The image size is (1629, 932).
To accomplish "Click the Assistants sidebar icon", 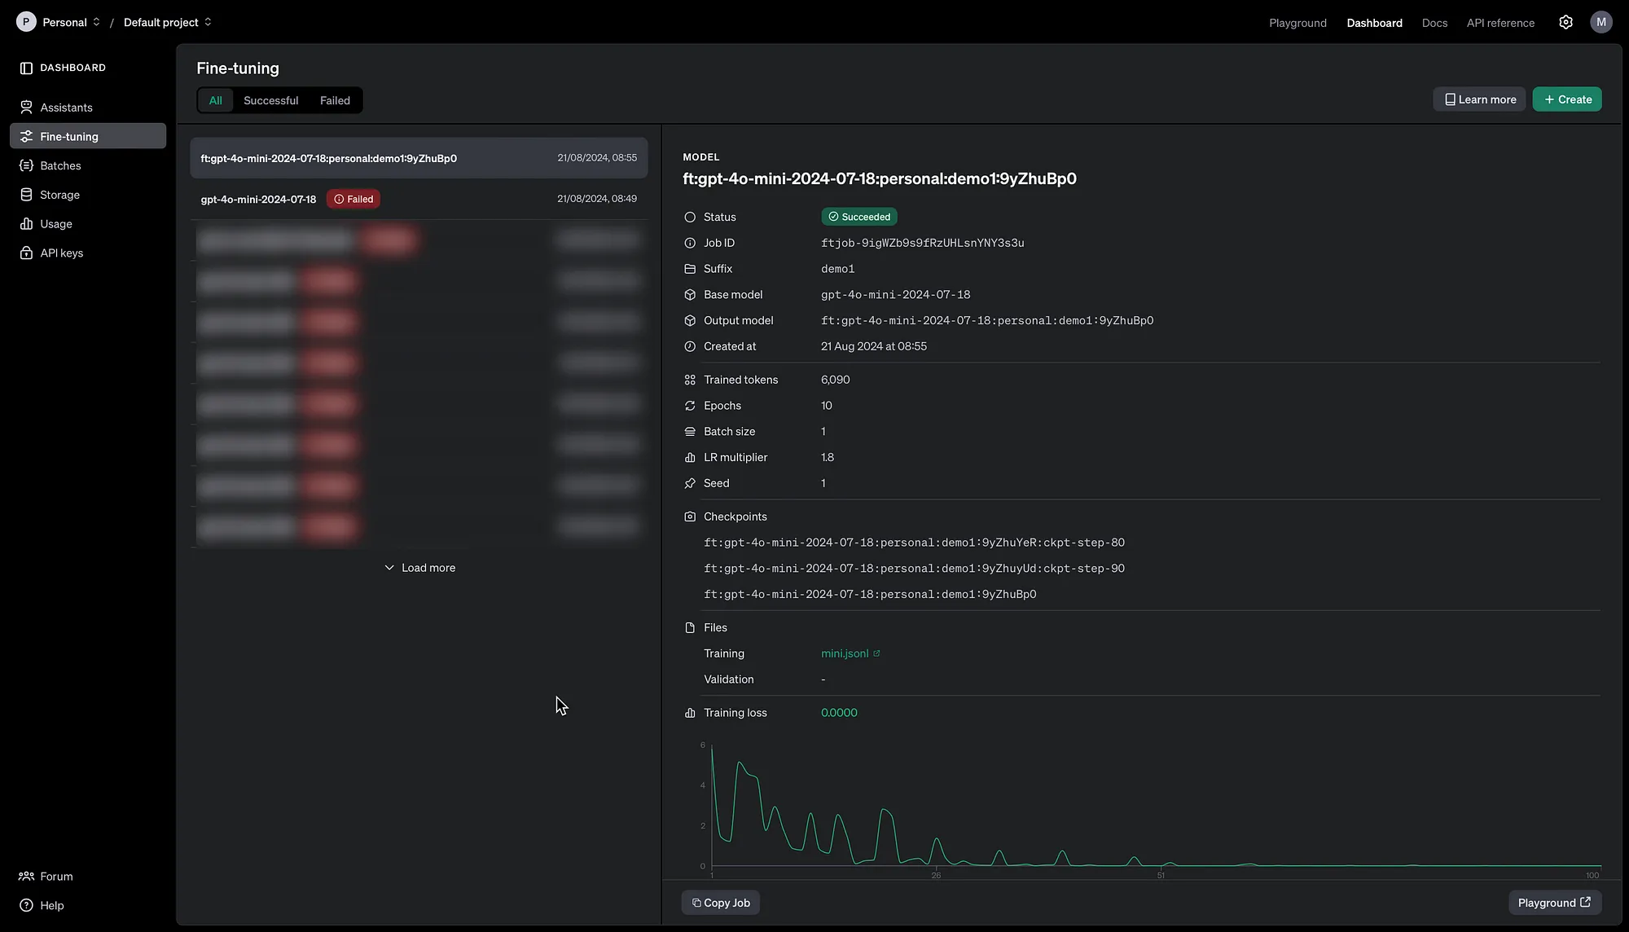I will [x=26, y=108].
